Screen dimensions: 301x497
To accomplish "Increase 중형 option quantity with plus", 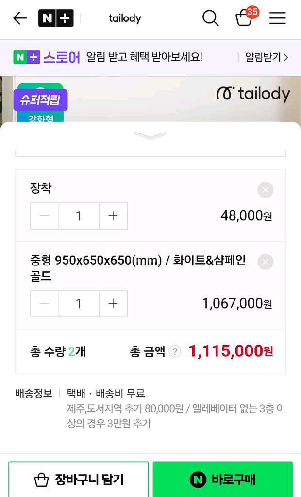I will pyautogui.click(x=113, y=303).
